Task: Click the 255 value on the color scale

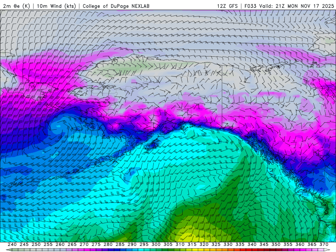Action: (x=48, y=244)
